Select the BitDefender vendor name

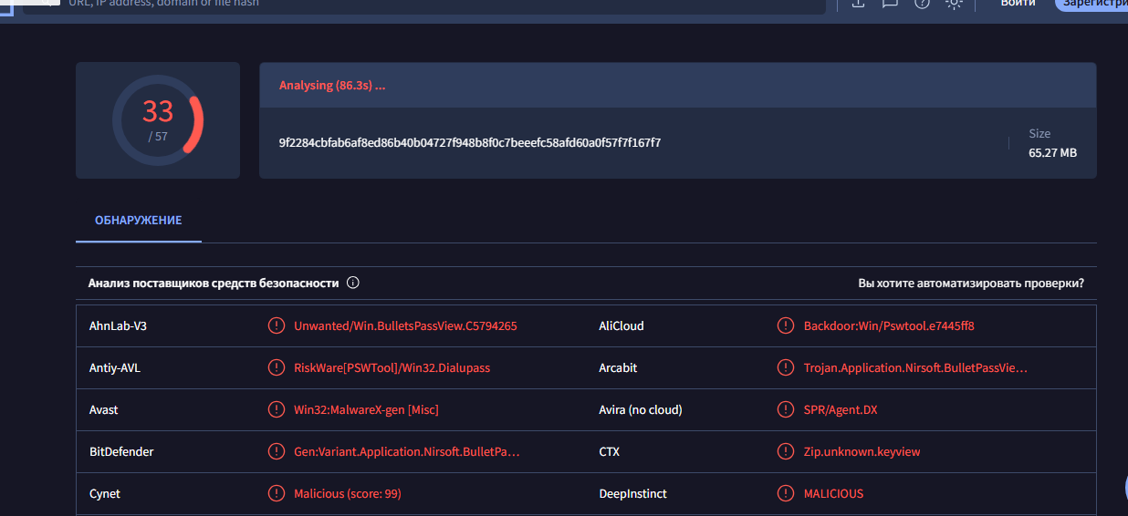point(120,451)
